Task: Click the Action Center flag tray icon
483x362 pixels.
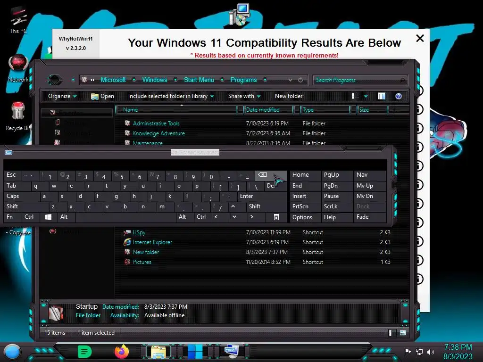Action: coord(408,352)
